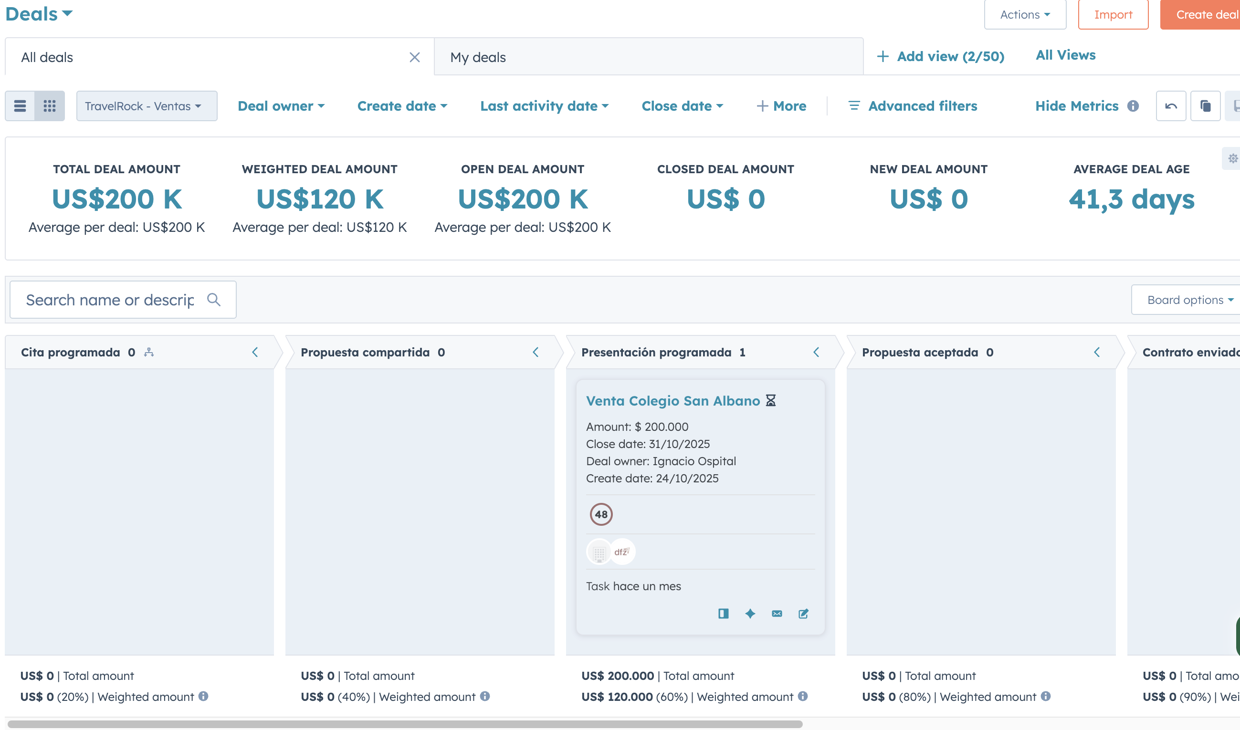This screenshot has width=1240, height=730.
Task: Click Hide Metrics toggle
Action: pyautogui.click(x=1076, y=106)
